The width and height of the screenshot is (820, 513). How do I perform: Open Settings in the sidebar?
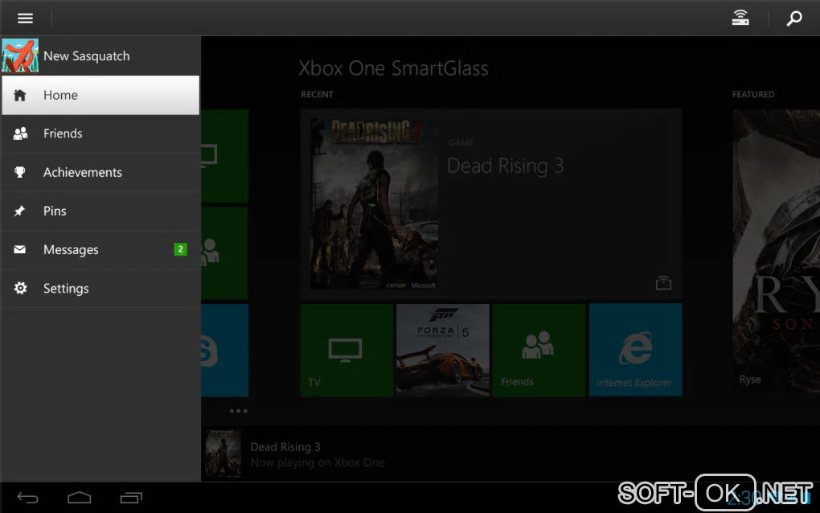100,289
